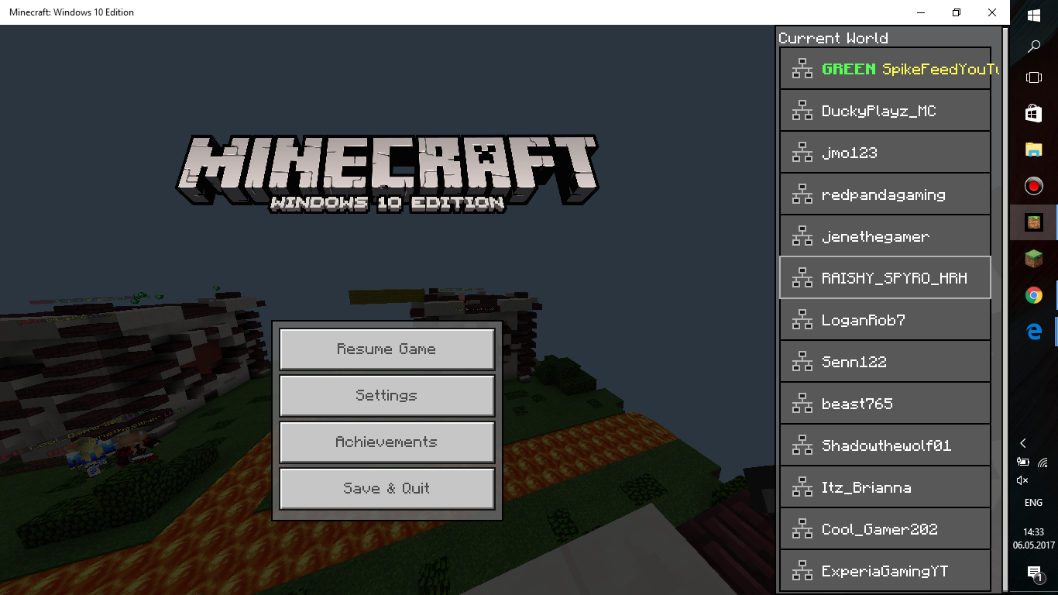Open Google Chrome from taskbar
Screen dimensions: 1058x595
1034,295
